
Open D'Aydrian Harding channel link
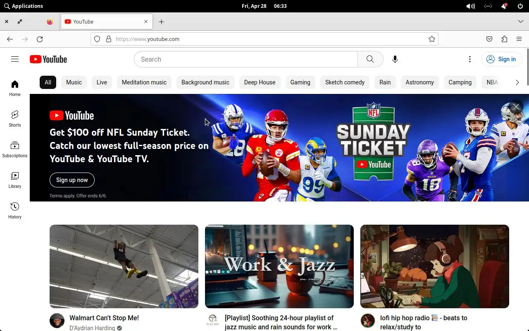pyautogui.click(x=92, y=328)
